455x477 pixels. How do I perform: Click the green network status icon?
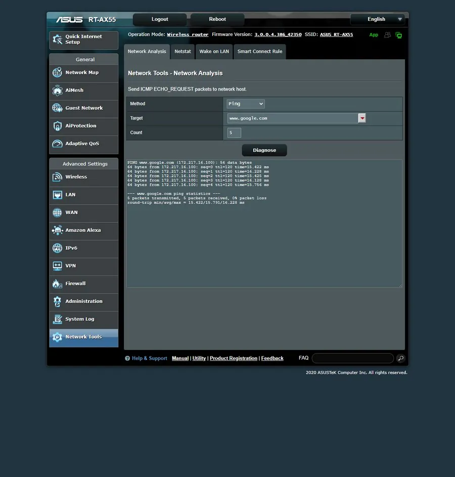[399, 35]
